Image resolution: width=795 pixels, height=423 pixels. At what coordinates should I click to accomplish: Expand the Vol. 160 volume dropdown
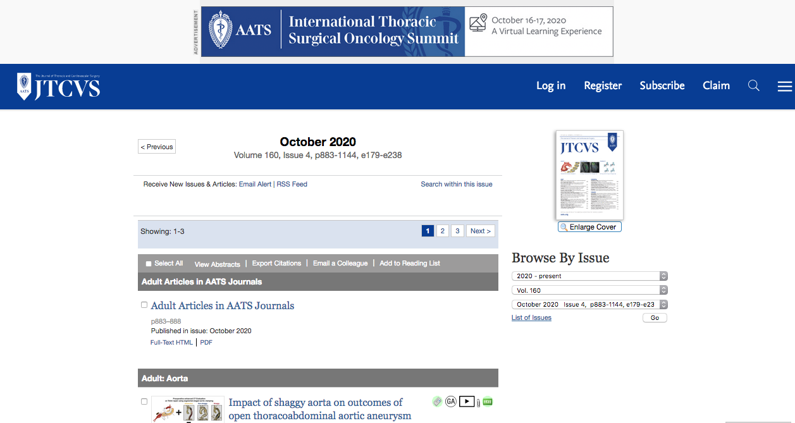coord(589,290)
